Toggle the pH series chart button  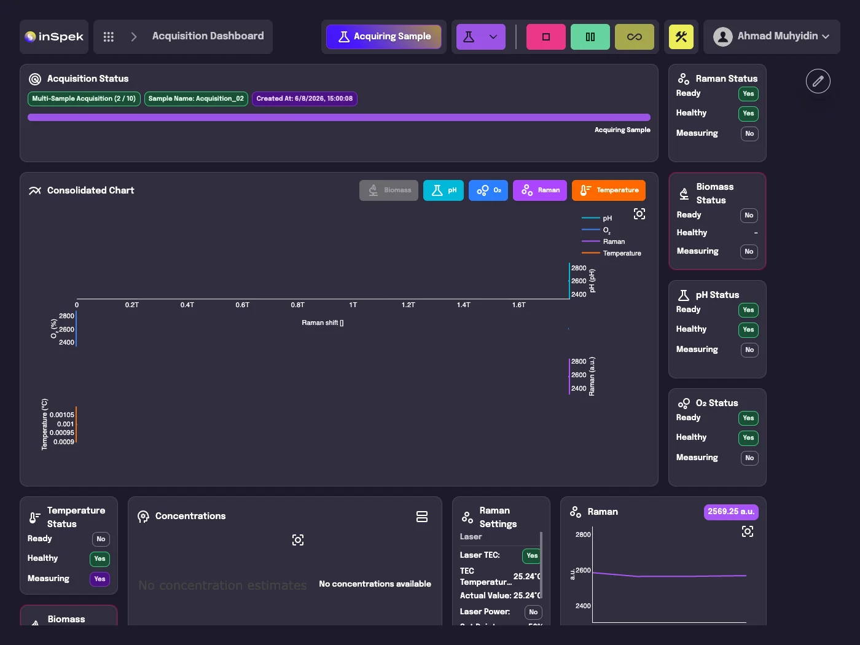click(444, 190)
